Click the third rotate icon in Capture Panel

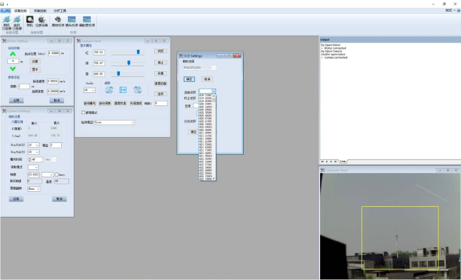(138, 90)
